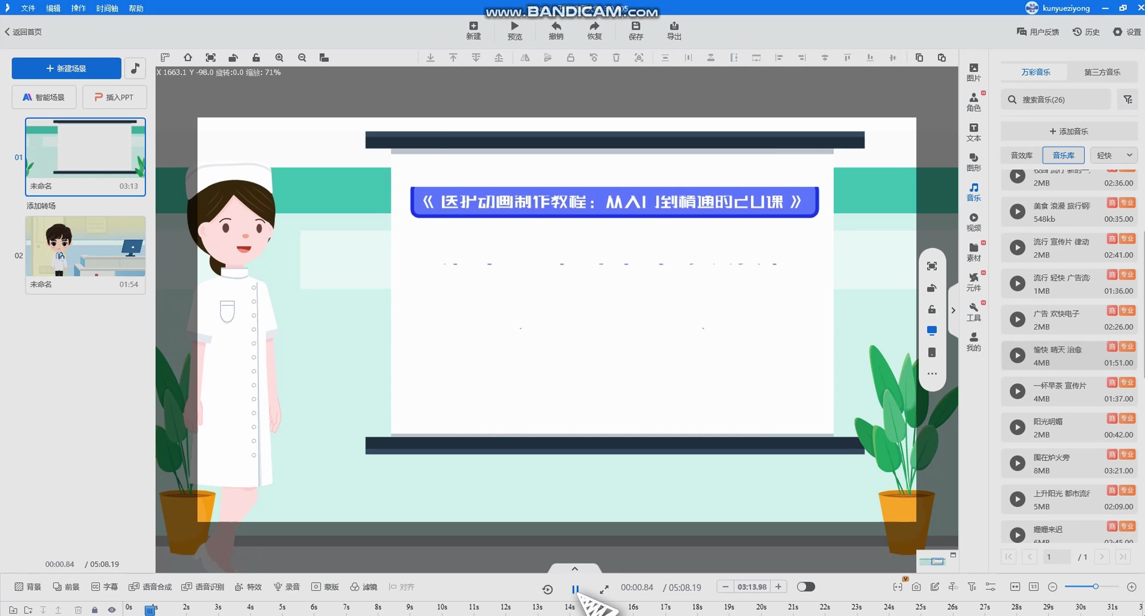Select scene 01 thumbnail
This screenshot has width=1145, height=616.
tap(85, 157)
